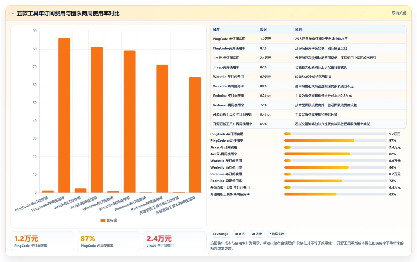Click the PingCode-年订阅费用 progress bar at 1.2万元
The width and height of the screenshot is (417, 262).
pos(335,134)
